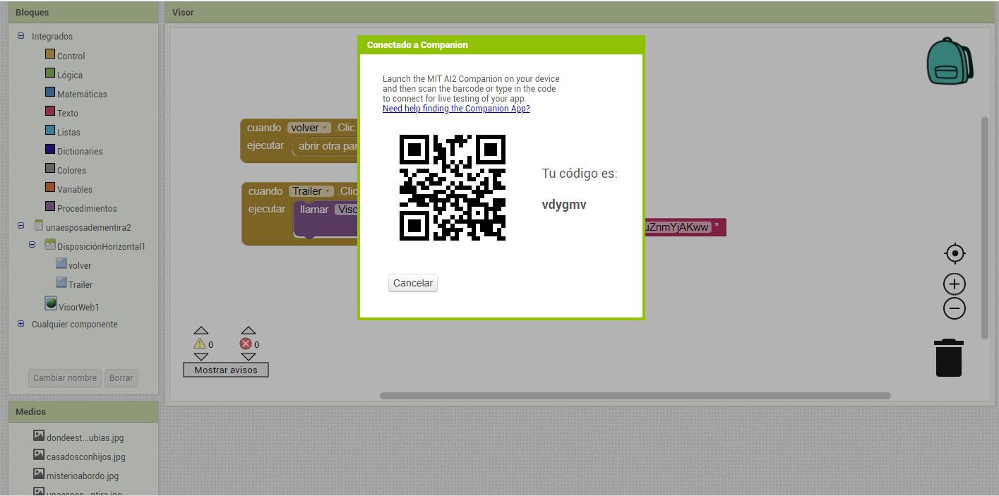Click the red error count icon

click(x=246, y=344)
